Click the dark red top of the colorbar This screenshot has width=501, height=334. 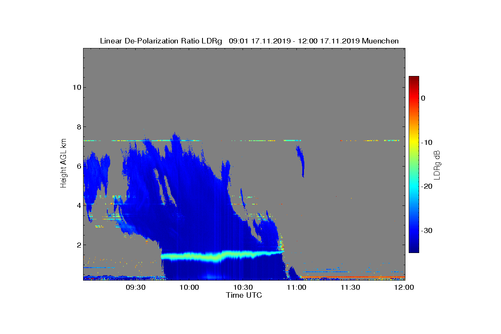[x=414, y=79]
